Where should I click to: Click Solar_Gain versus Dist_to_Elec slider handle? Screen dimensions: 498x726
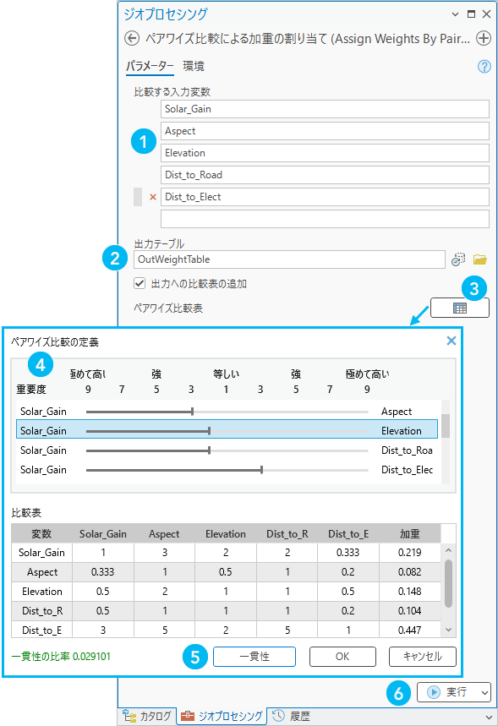pos(262,470)
